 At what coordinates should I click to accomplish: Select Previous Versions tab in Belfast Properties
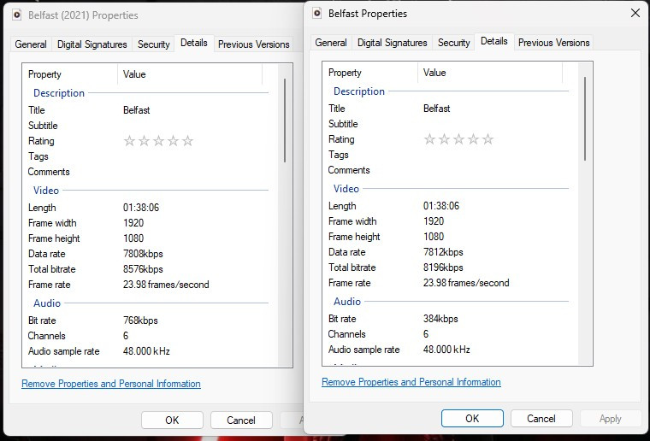pos(553,43)
